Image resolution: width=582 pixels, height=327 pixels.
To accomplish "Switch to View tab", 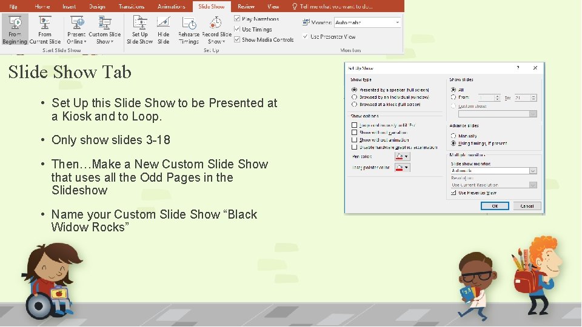I will [273, 6].
